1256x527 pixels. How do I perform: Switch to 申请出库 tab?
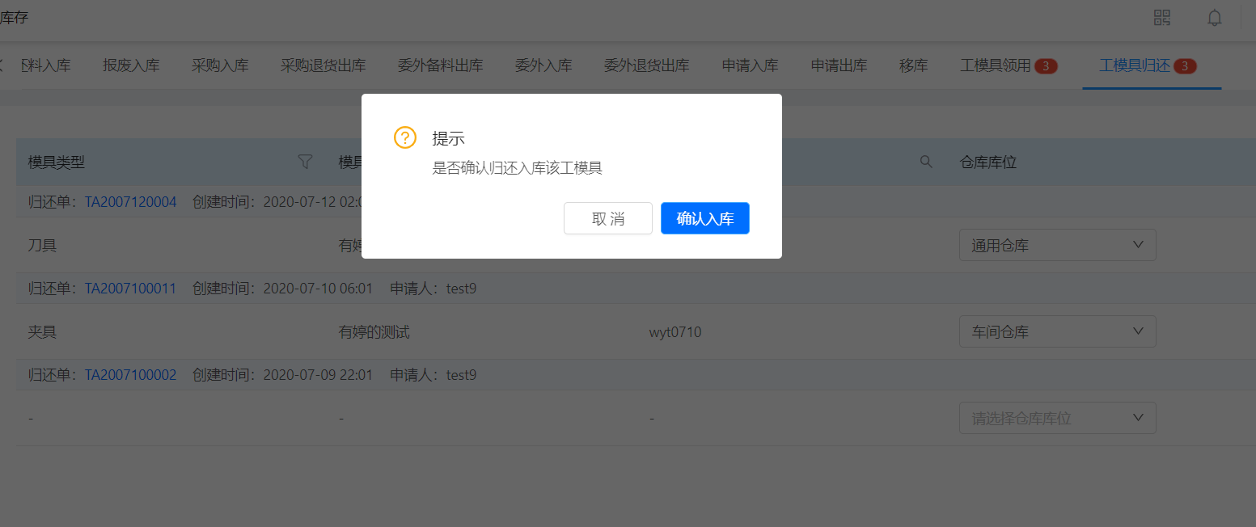(x=839, y=66)
